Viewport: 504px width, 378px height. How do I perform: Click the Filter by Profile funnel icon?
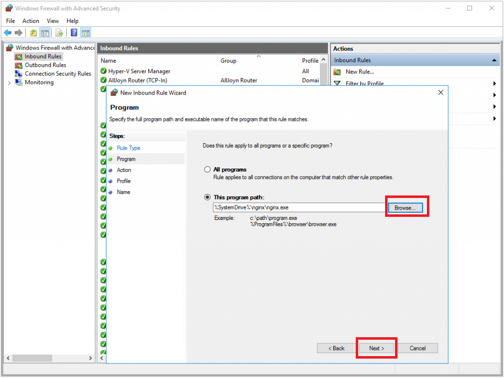(337, 83)
